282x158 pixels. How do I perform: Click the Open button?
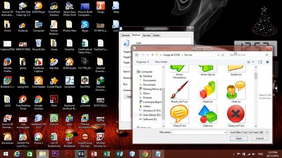pyautogui.click(x=239, y=139)
